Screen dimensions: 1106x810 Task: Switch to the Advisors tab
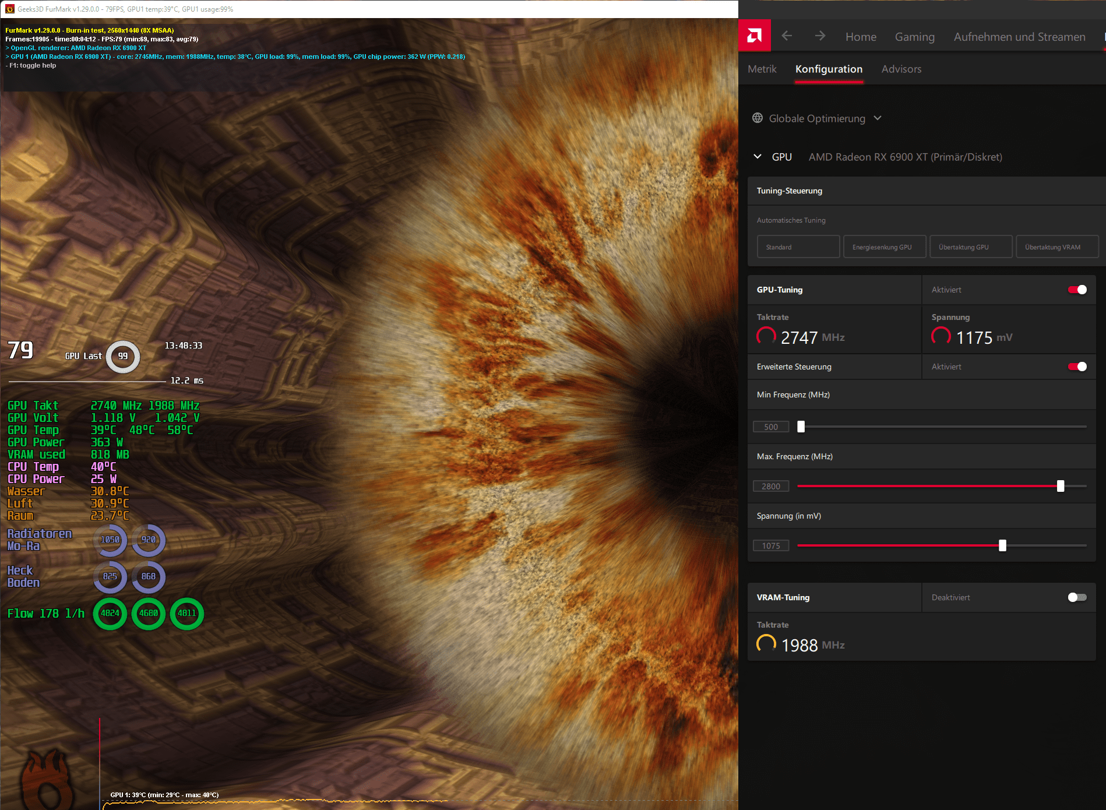pos(901,69)
